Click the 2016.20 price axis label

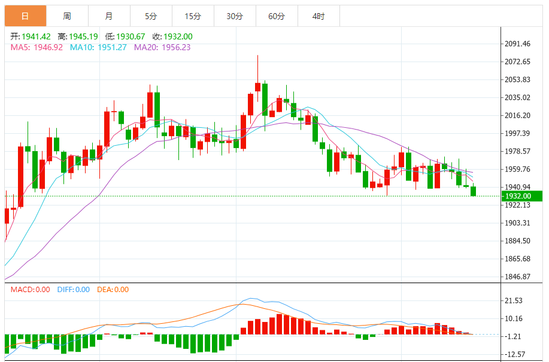tap(517, 115)
